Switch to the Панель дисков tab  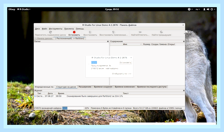tap(44, 39)
